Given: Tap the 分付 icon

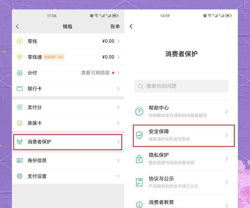Looking at the screenshot, I should tap(20, 73).
